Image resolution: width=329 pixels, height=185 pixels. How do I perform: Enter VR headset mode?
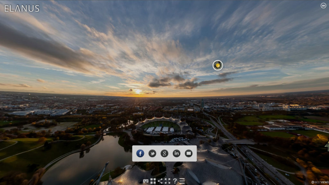(x=146, y=181)
